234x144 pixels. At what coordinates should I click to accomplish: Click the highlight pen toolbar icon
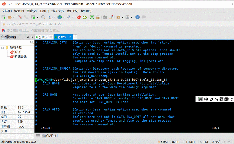pyautogui.click(x=111, y=17)
